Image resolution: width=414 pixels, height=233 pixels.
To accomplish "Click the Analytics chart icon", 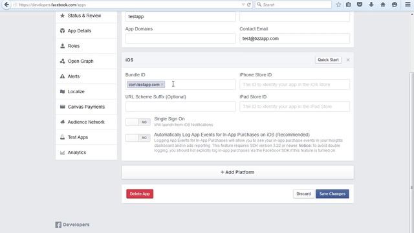I will pyautogui.click(x=62, y=153).
